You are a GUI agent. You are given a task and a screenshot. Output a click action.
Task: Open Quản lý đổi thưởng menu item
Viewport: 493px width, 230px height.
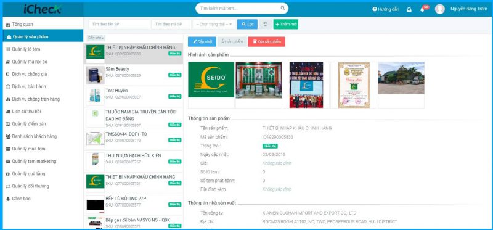tap(43, 186)
